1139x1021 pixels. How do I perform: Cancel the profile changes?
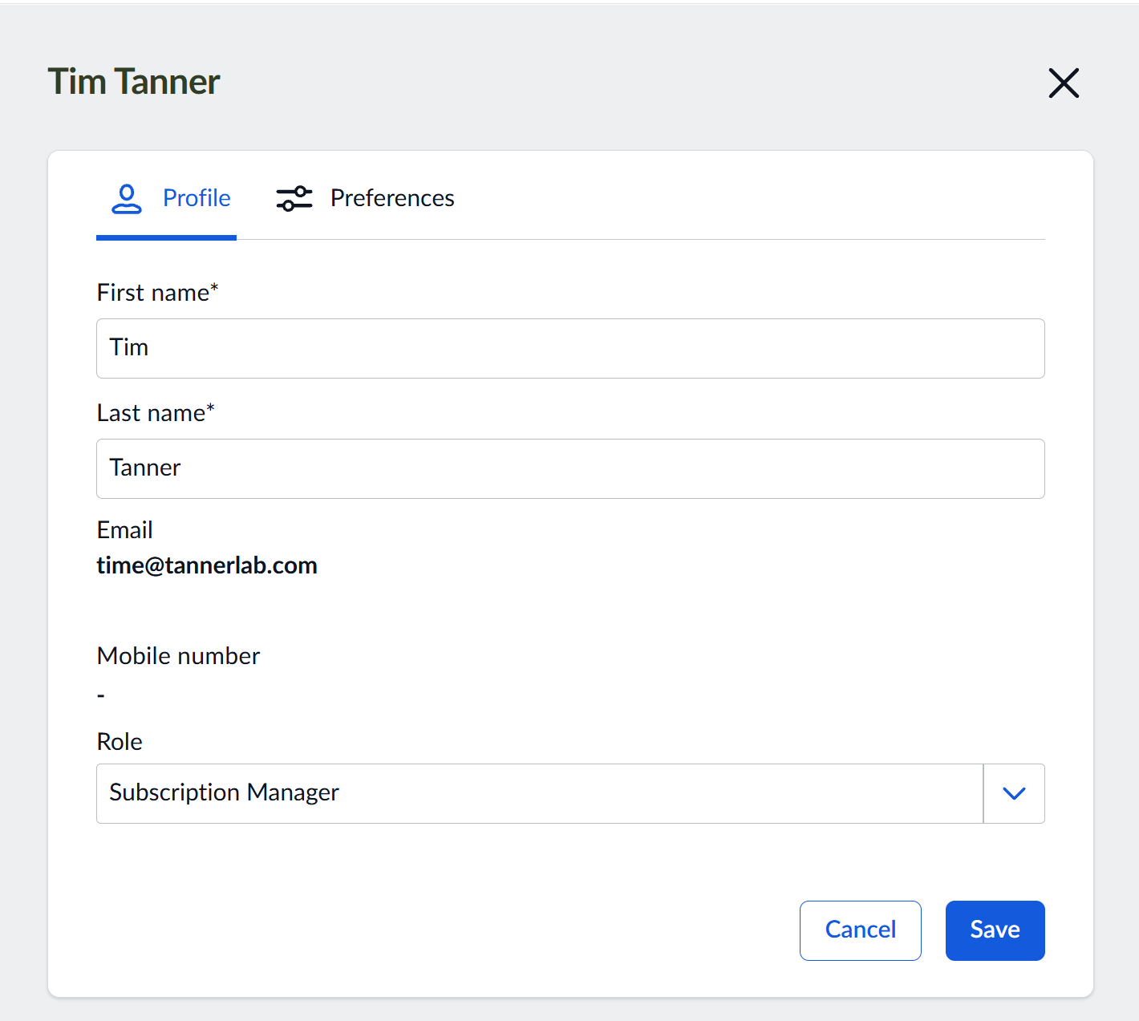861,930
